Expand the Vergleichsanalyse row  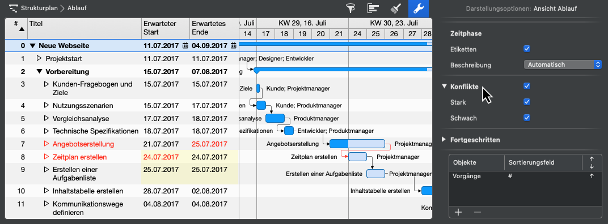point(46,118)
